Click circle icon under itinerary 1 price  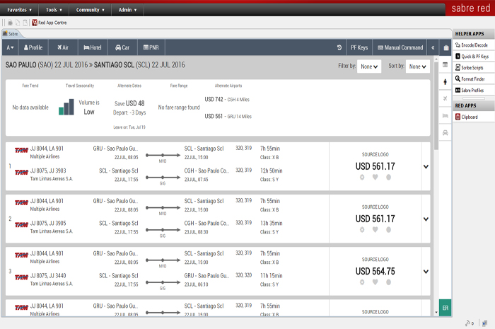pos(389,177)
